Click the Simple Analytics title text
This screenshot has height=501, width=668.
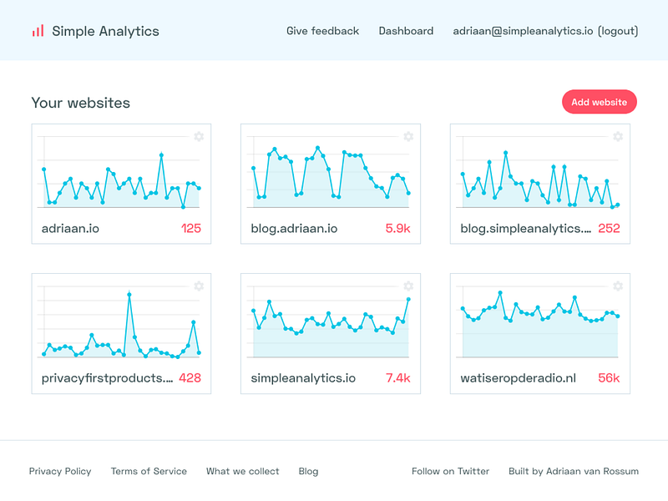[x=105, y=31]
